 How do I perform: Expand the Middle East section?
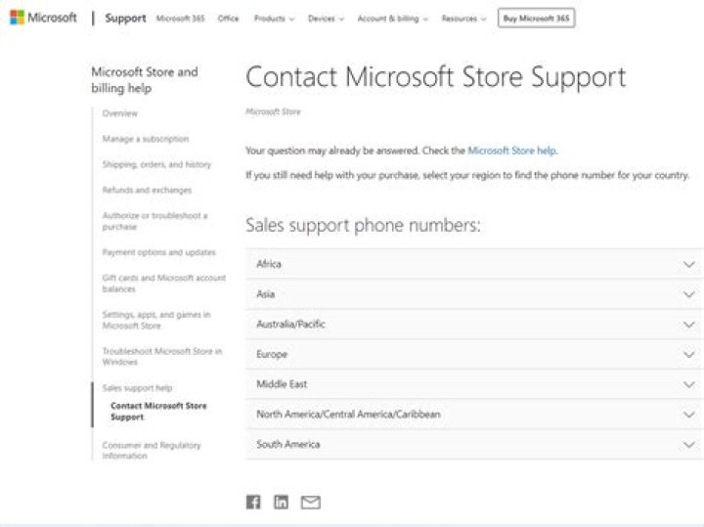click(x=474, y=384)
